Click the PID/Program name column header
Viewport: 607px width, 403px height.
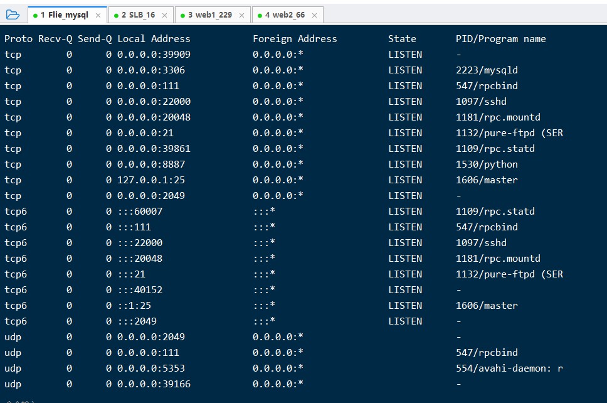point(500,39)
